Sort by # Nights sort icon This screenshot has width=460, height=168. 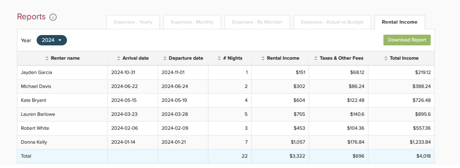[x=219, y=58]
